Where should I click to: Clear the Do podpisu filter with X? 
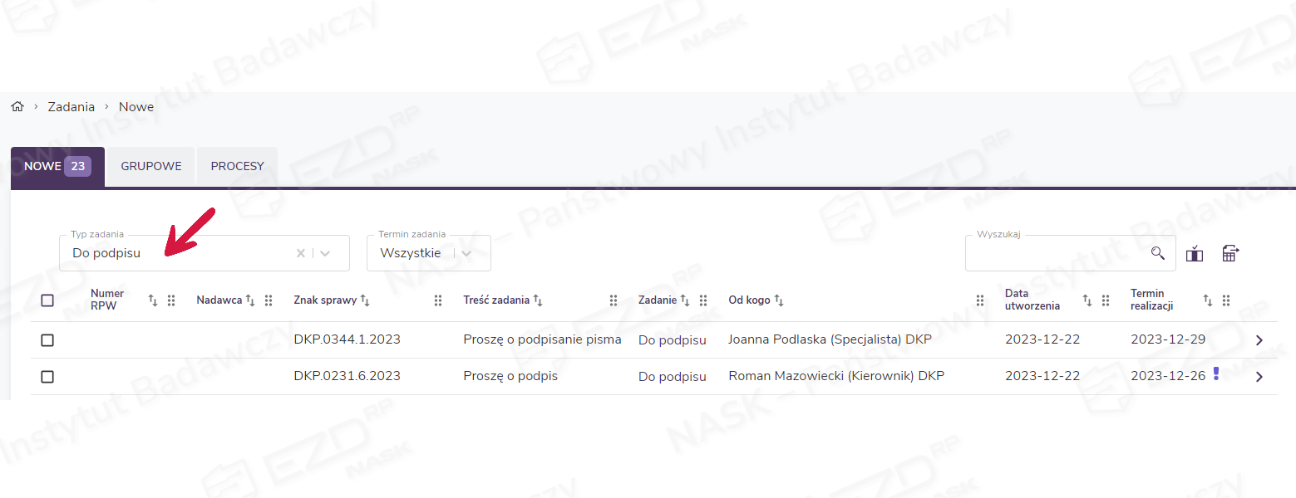pos(301,253)
